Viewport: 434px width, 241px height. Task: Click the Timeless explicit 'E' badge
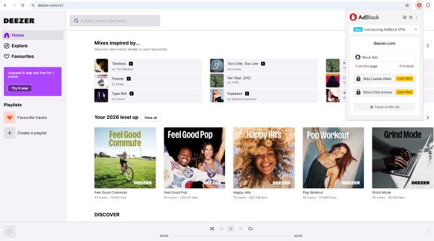(131, 63)
